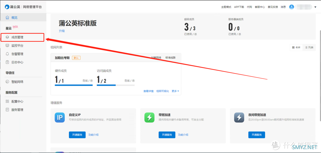Click the 告警管理 bell icon
This screenshot has height=153, width=321.
[7, 54]
